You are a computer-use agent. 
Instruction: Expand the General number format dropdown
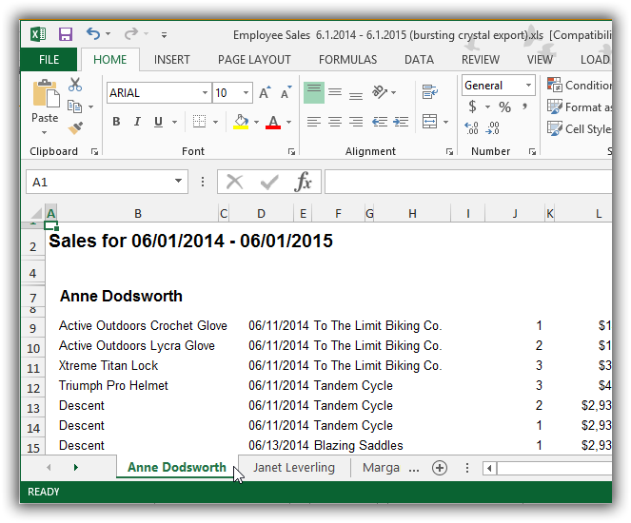coord(528,86)
